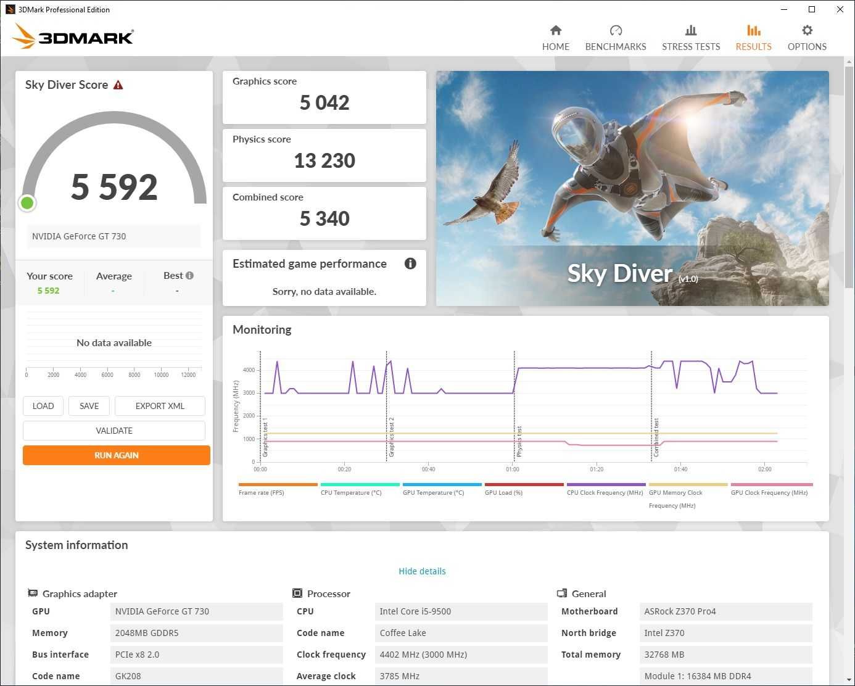Click the Code name value Coffee Lake
Screen dimensions: 855x686
pyautogui.click(x=461, y=633)
